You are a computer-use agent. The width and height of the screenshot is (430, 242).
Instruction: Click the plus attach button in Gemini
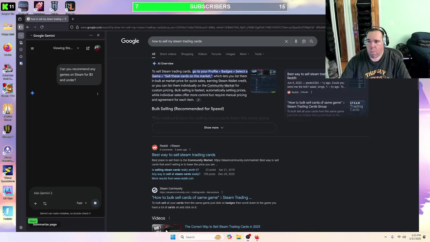click(35, 203)
